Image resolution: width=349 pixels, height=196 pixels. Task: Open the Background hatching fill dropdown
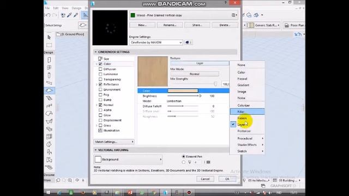coord(128,160)
